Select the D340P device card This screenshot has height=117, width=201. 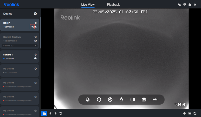pyautogui.click(x=20, y=25)
